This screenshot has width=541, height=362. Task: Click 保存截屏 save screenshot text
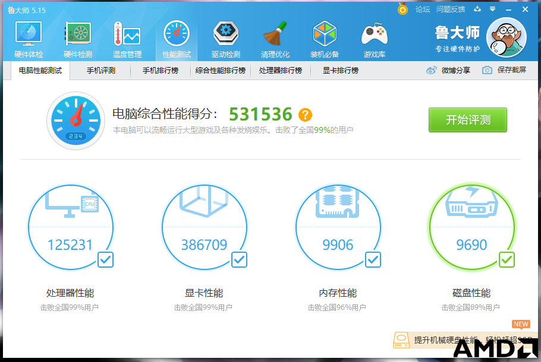512,70
